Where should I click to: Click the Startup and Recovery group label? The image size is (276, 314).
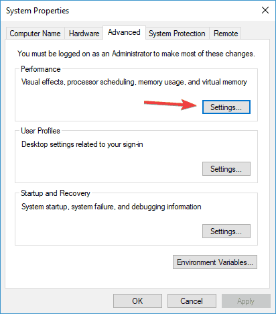coord(56,193)
